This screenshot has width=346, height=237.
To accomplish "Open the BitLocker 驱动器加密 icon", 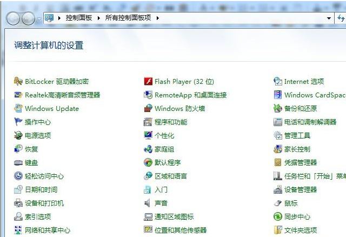I will tap(18, 81).
